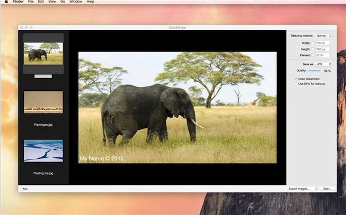Click the Height value field
This screenshot has height=215, width=346.
coord(322,49)
